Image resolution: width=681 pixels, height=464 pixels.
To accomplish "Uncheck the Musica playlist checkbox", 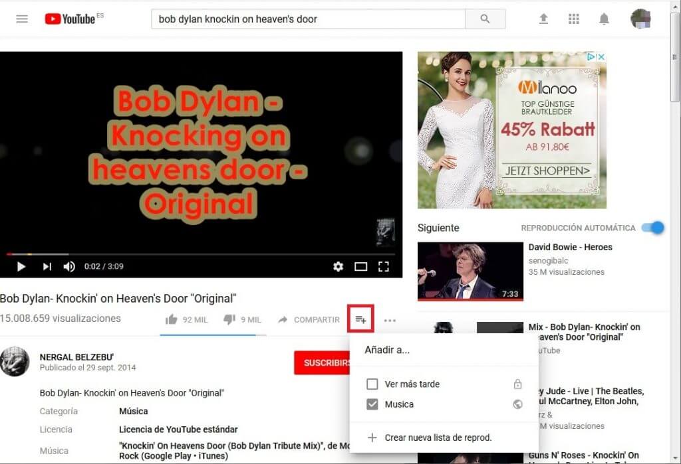I will tap(372, 404).
